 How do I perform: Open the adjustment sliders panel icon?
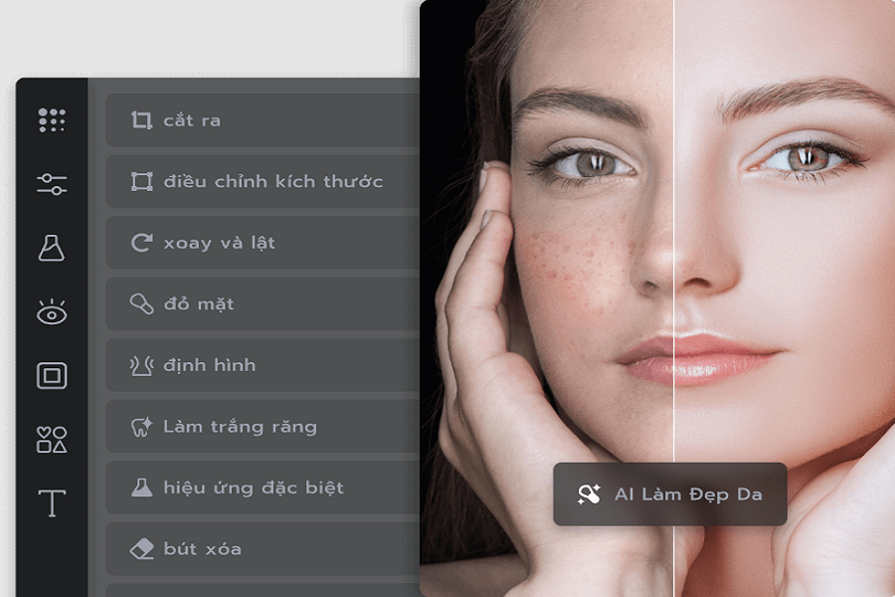coord(52,184)
